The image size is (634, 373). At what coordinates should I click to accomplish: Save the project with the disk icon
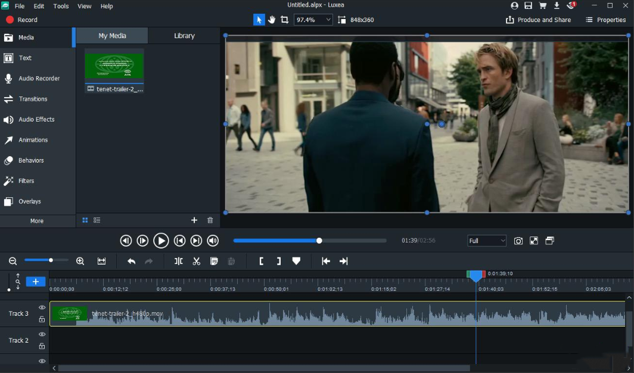click(x=528, y=5)
